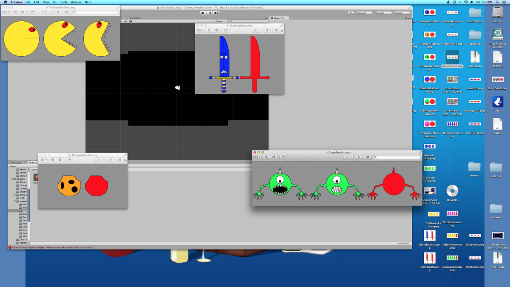Viewport: 510px width, 287px height.
Task: Open the Gizmos dropdown in Scene view
Action: coord(219,21)
